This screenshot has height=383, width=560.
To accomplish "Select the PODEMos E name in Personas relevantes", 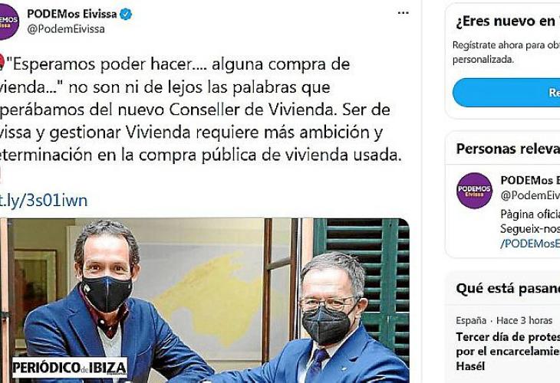I will [530, 181].
